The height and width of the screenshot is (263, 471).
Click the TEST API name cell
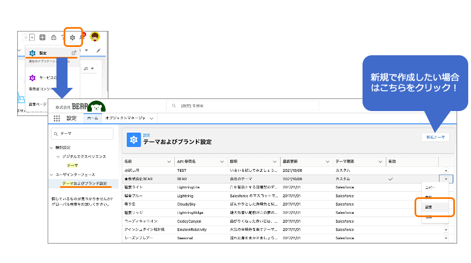pyautogui.click(x=182, y=171)
